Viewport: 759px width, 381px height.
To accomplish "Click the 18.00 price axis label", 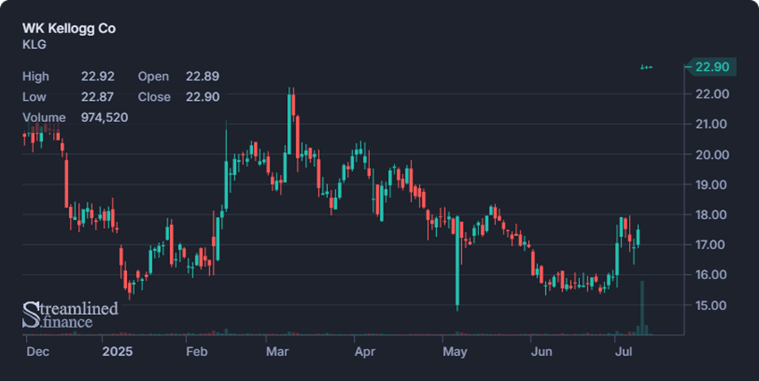I will coord(712,214).
